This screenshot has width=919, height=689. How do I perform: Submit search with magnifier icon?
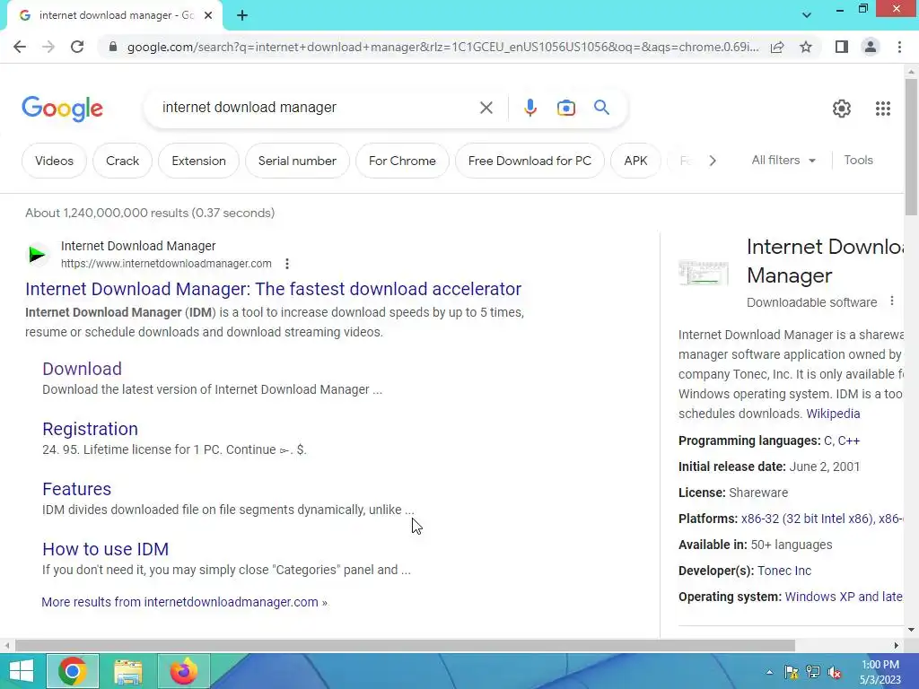coord(601,108)
